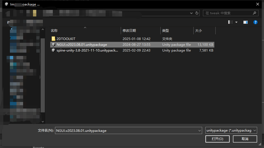Toggle the preview pane icon
This screenshot has width=264, height=148.
pyautogui.click(x=246, y=22)
